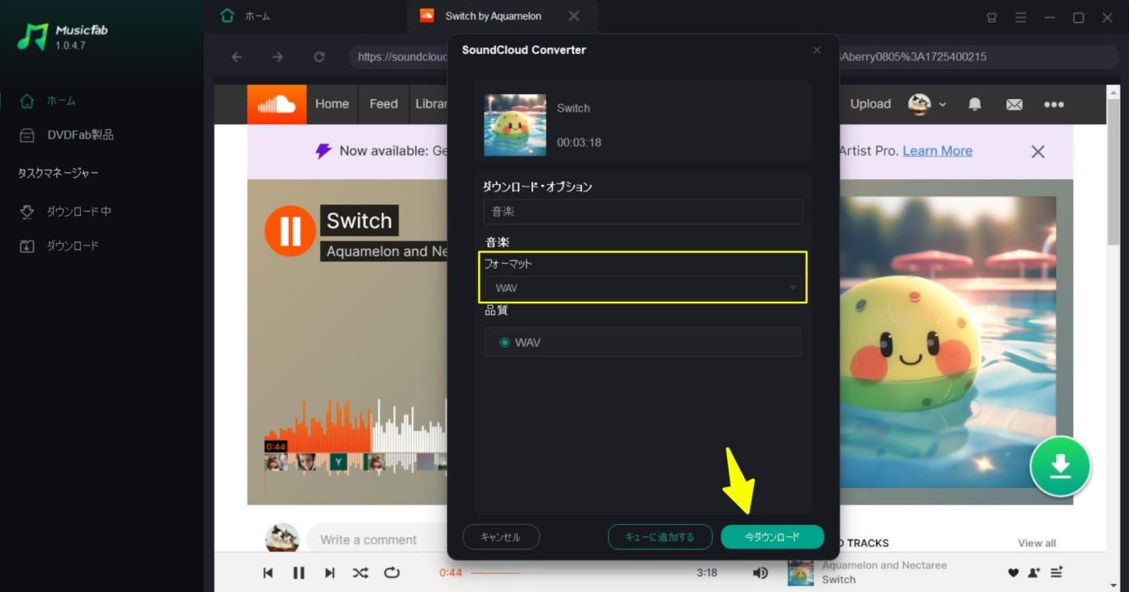Click the green download floating button
Viewport: 1129px width, 592px height.
[x=1060, y=467]
